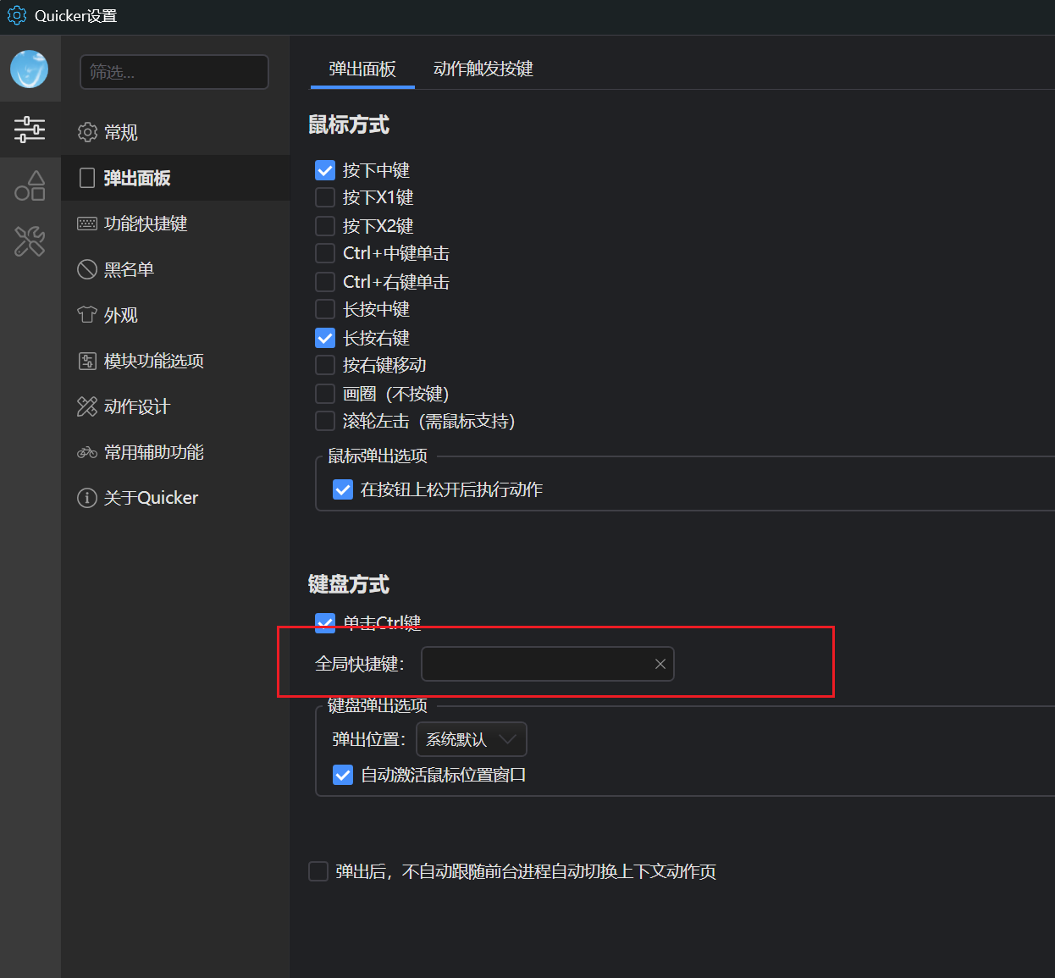Image resolution: width=1055 pixels, height=978 pixels.
Task: Open 外观 settings page
Action: click(175, 315)
